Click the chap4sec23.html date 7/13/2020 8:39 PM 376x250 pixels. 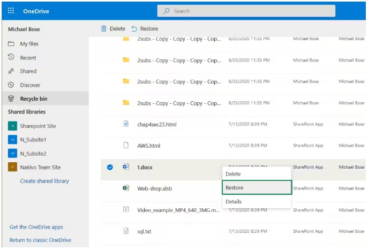(247, 124)
